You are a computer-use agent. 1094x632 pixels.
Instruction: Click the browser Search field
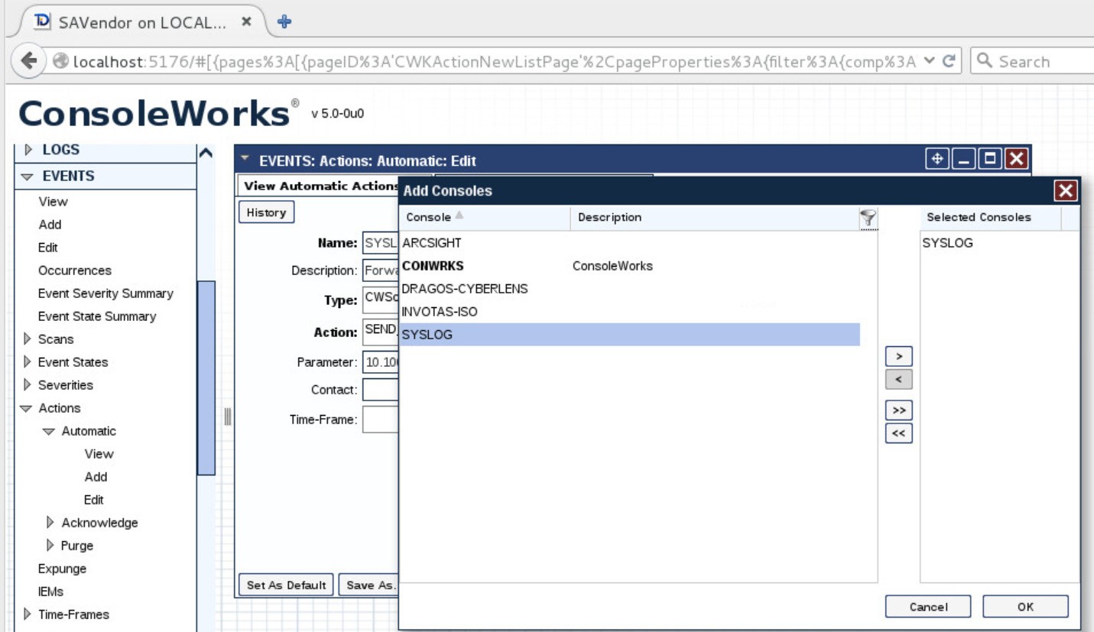1032,62
